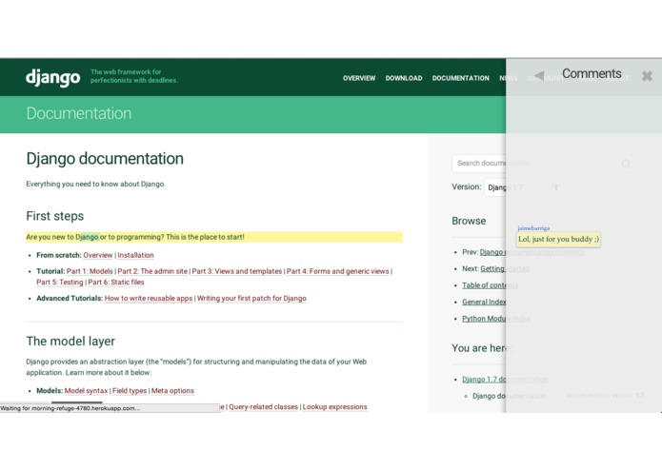Click the django logo
Image resolution: width=662 pixels, height=470 pixels.
[52, 78]
